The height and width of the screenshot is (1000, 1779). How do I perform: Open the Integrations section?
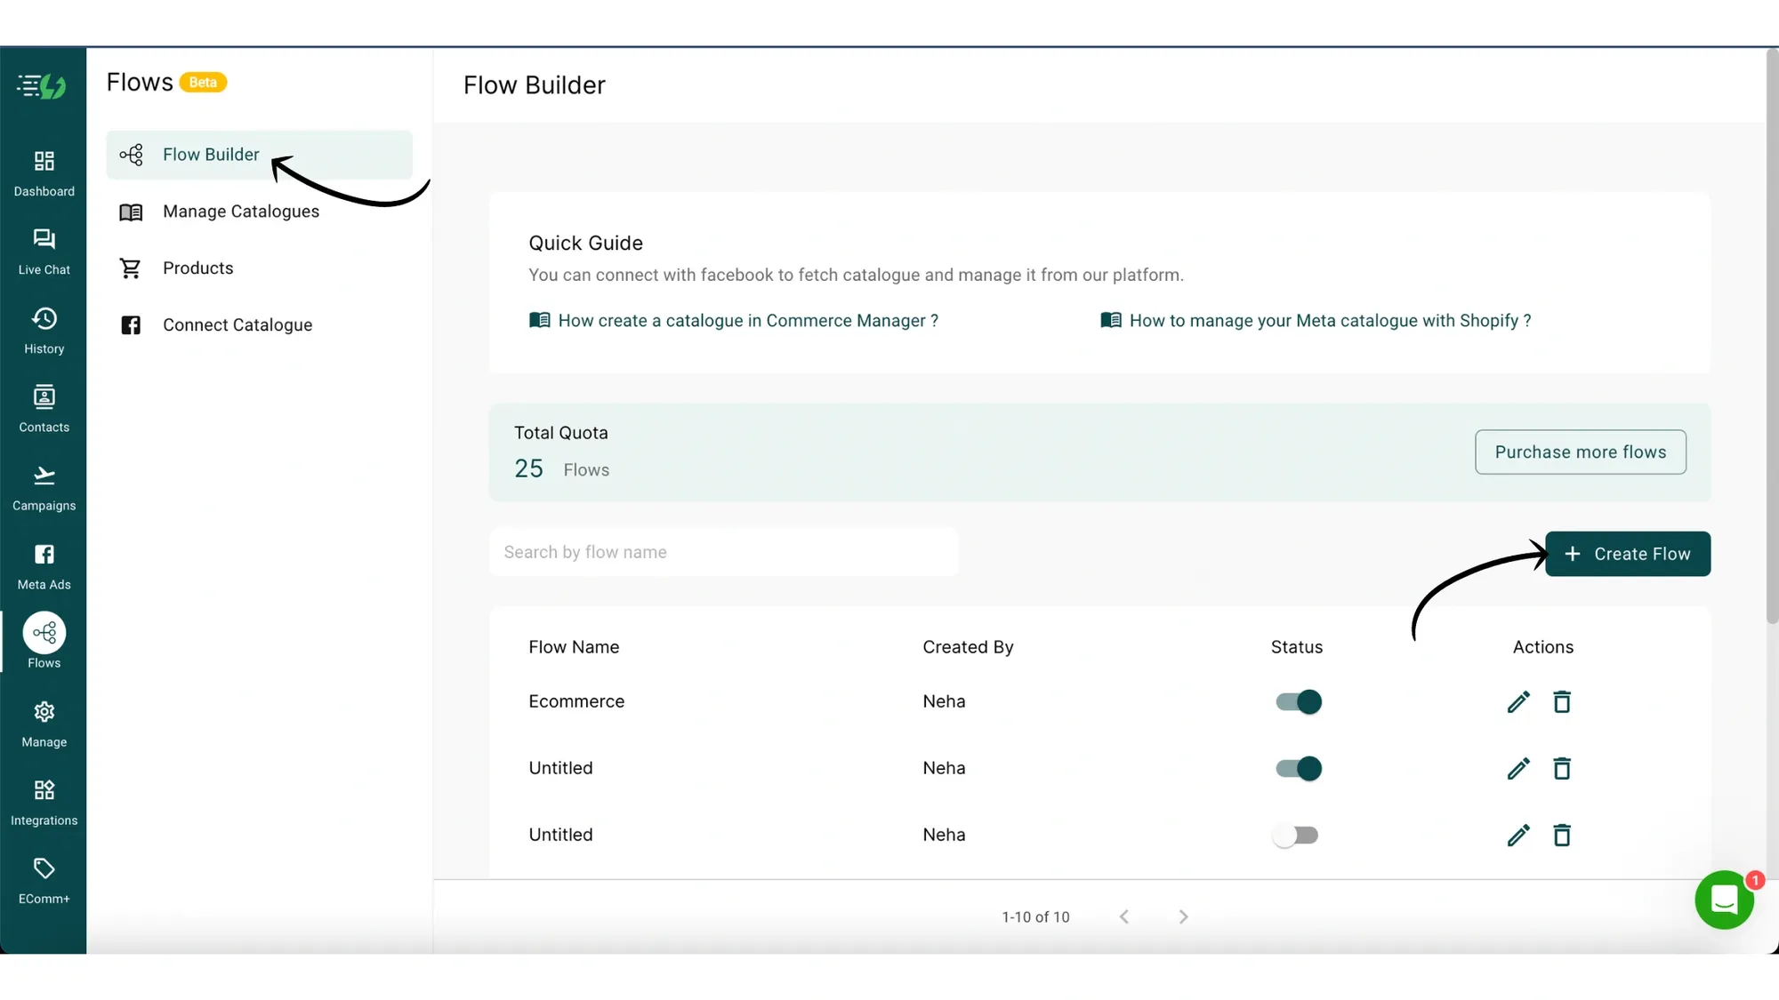click(44, 799)
